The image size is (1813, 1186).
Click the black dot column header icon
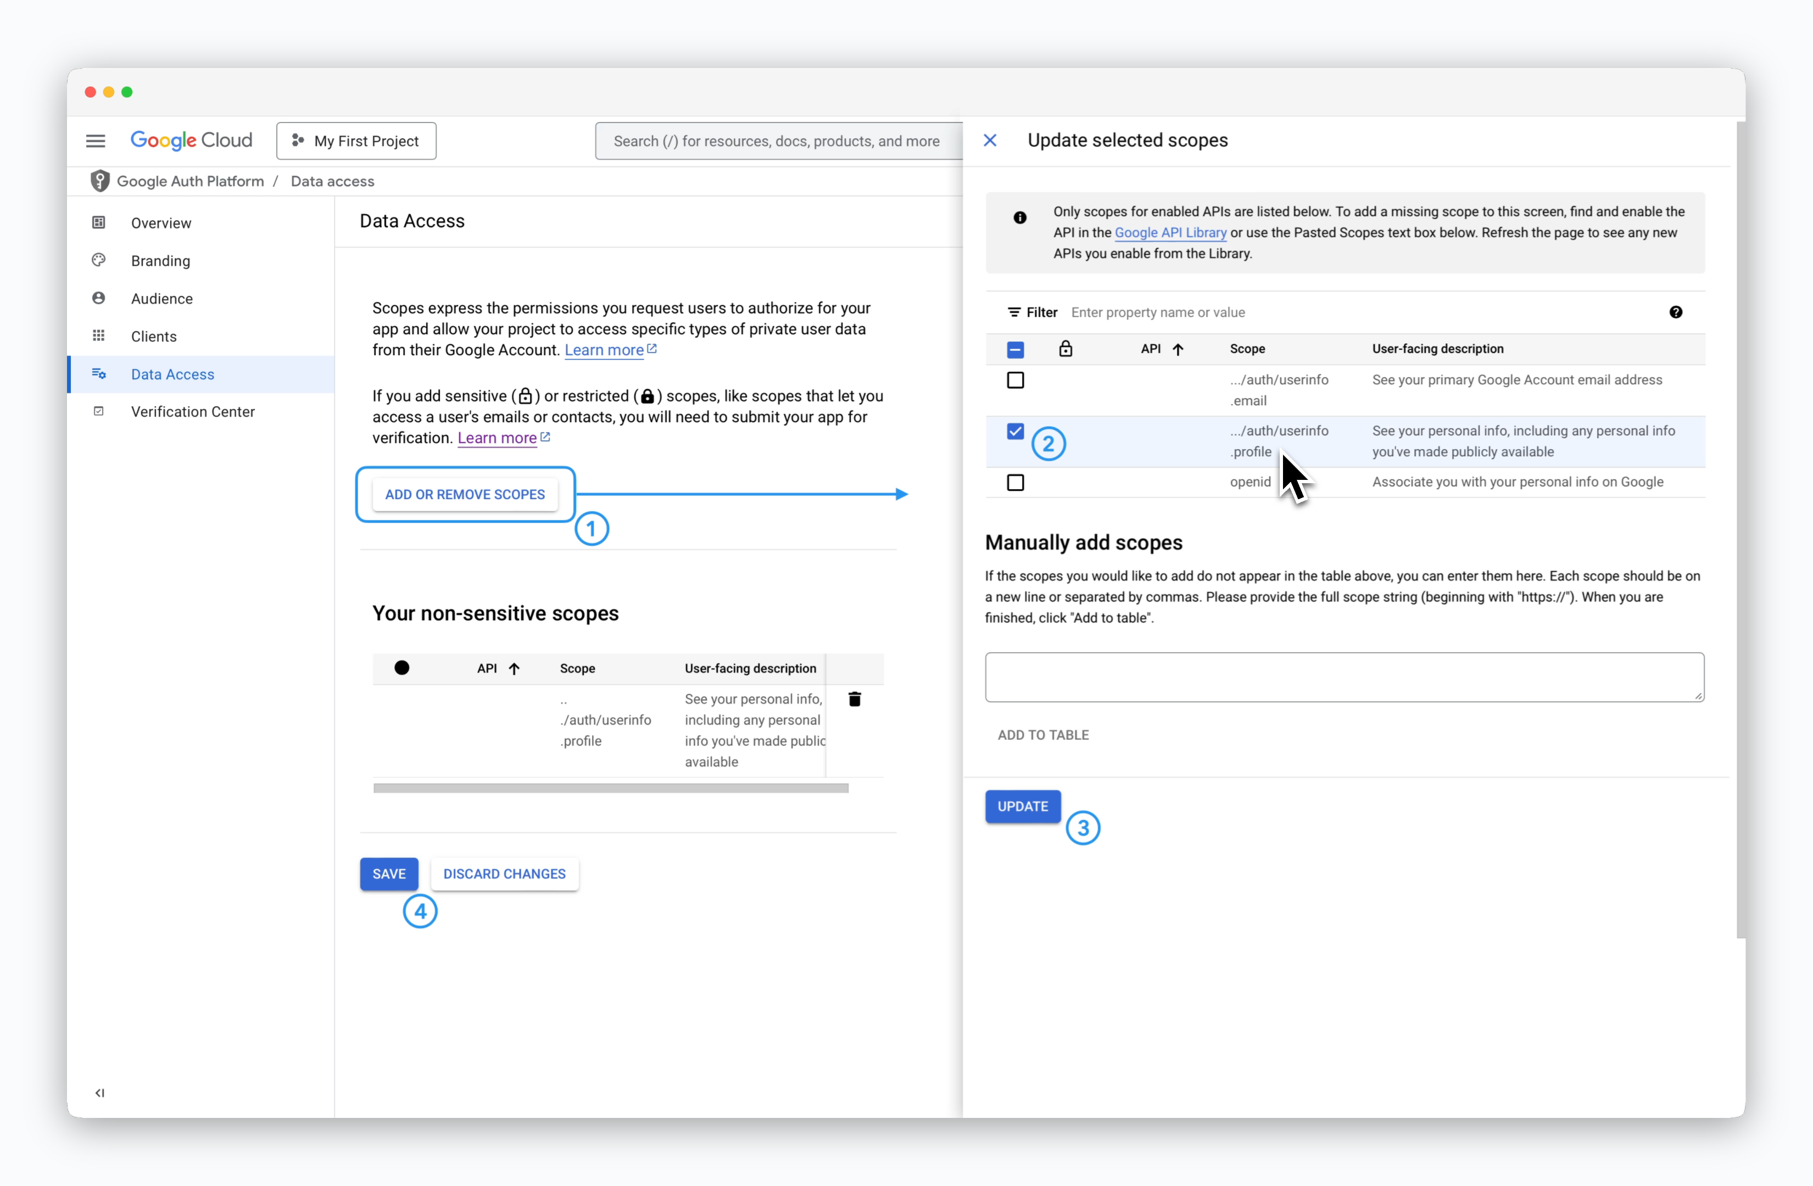(x=401, y=668)
